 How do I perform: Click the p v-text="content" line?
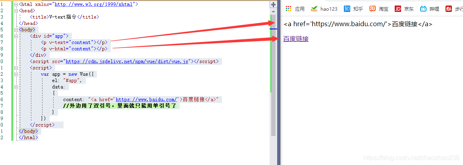(x=74, y=42)
